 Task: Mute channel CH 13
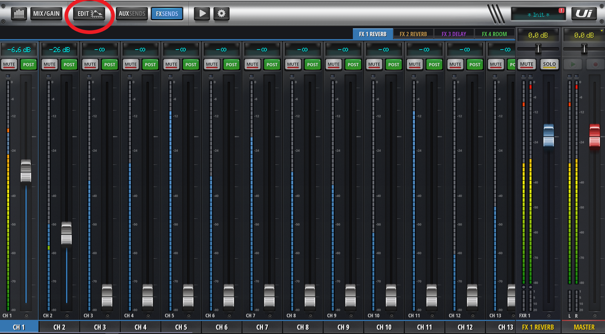tap(496, 64)
